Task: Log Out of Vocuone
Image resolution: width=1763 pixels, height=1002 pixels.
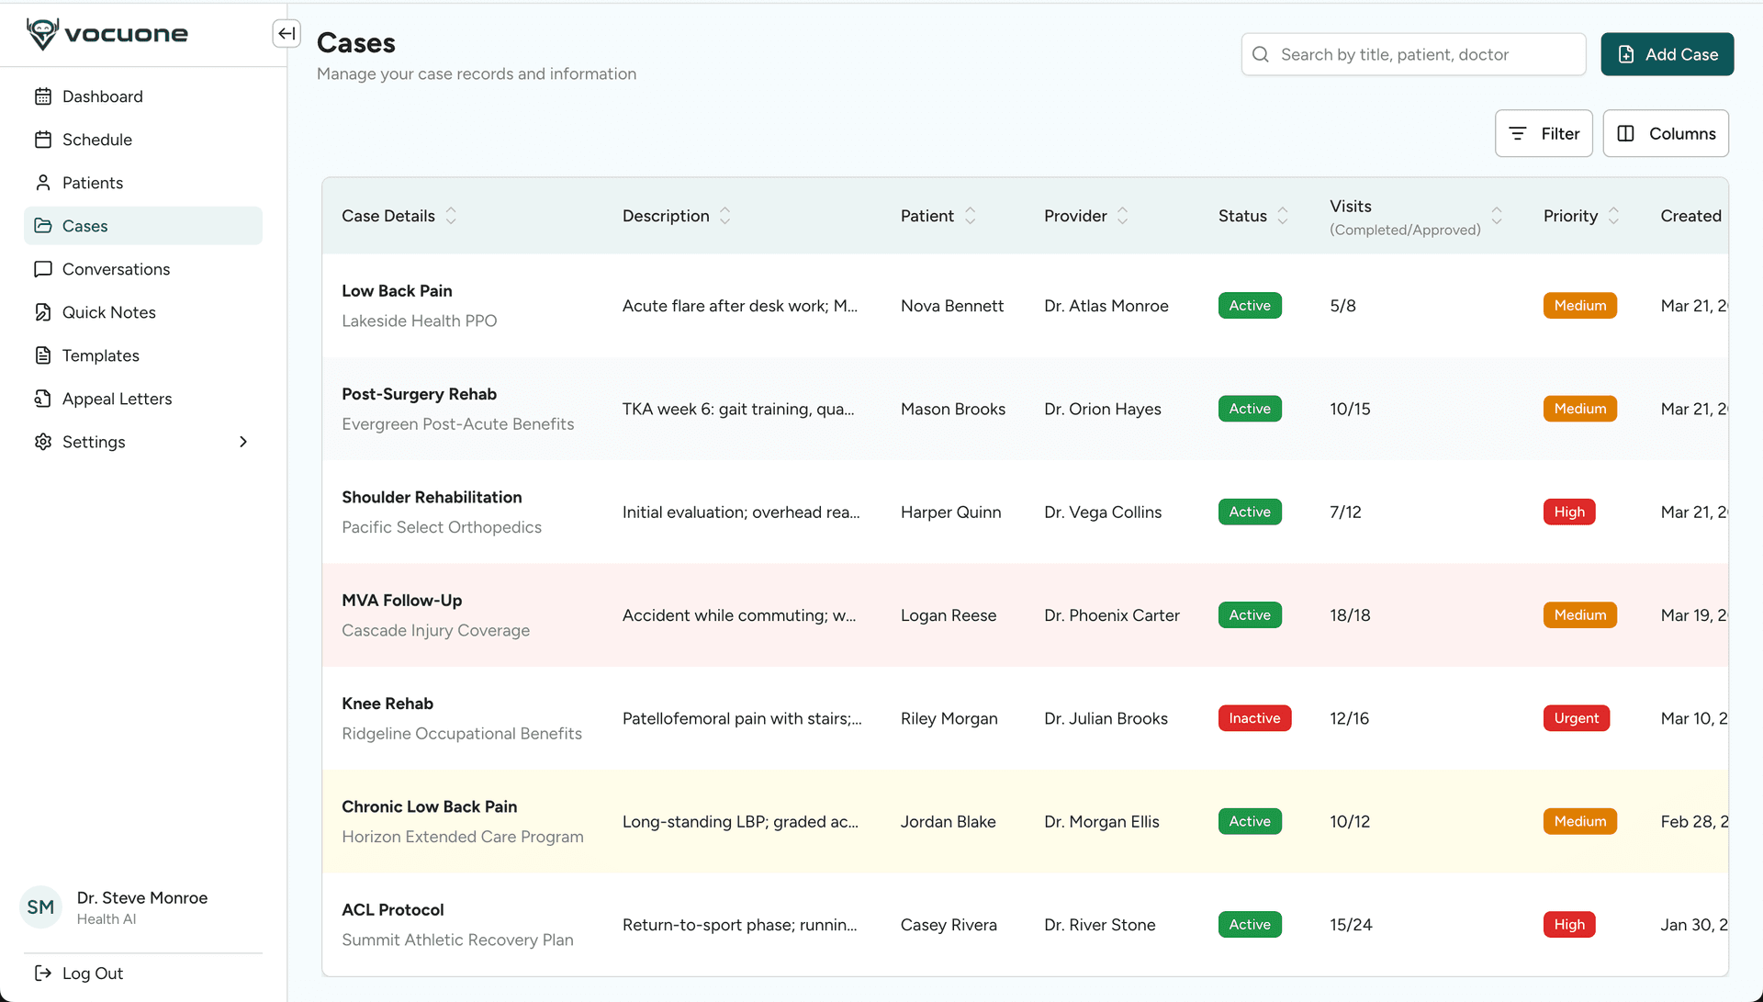Action: (x=92, y=973)
